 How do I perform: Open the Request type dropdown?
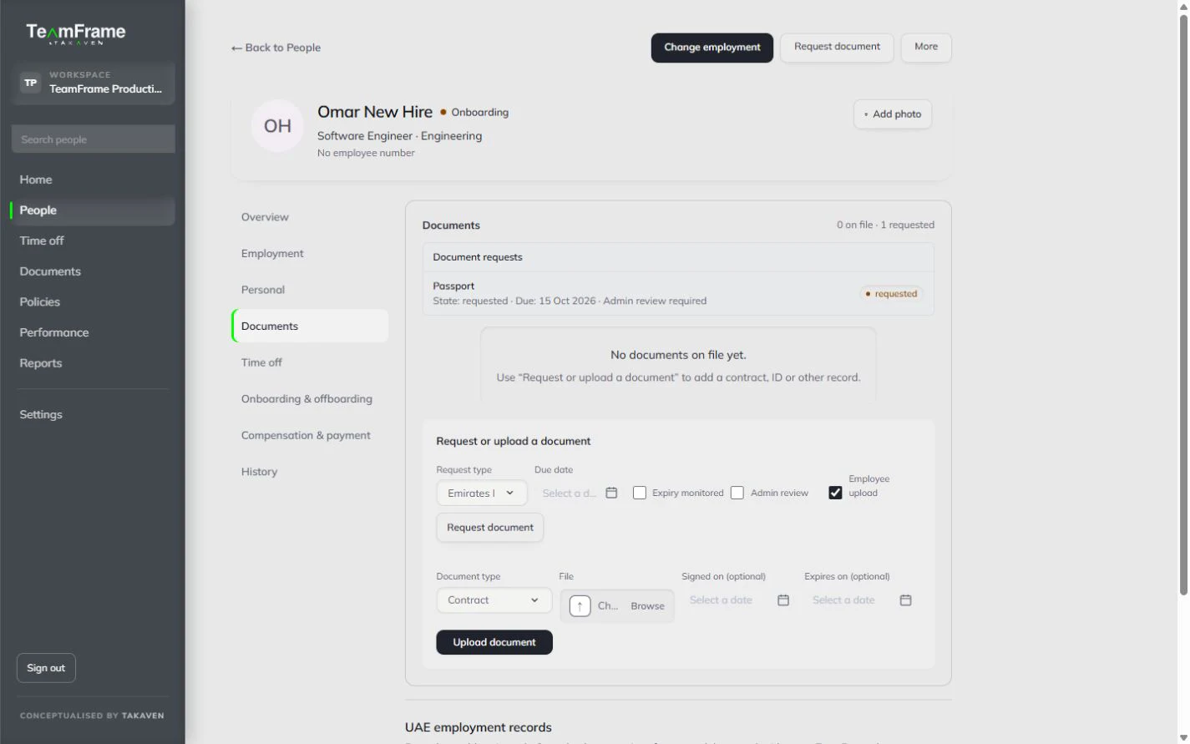pos(482,493)
